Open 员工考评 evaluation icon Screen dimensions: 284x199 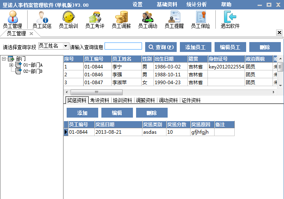point(95,19)
